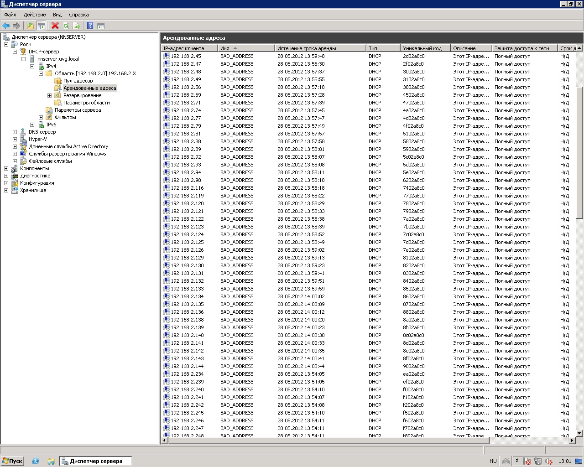Toggle the show/hide action pane icon

point(101,26)
